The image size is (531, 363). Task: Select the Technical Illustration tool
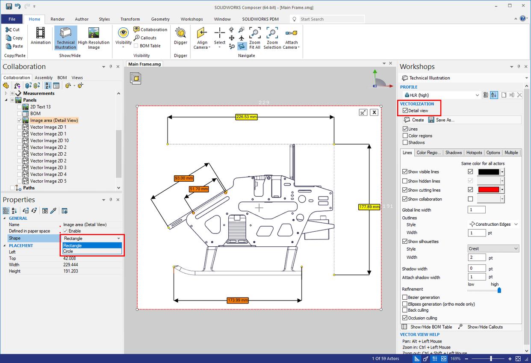(65, 38)
